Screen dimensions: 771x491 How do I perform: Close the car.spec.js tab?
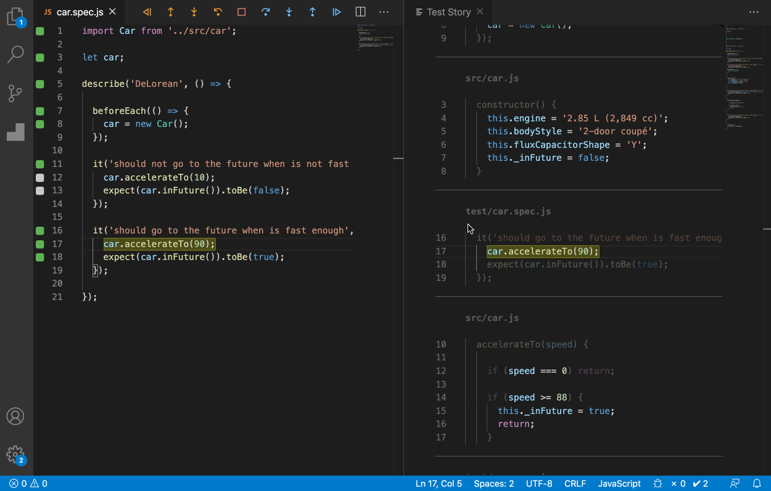(x=112, y=12)
